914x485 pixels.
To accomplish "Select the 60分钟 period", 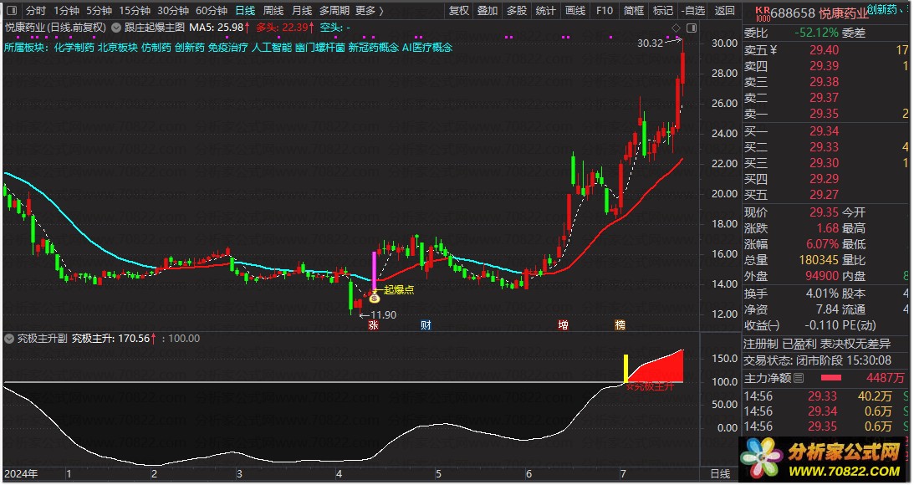I will pos(212,11).
